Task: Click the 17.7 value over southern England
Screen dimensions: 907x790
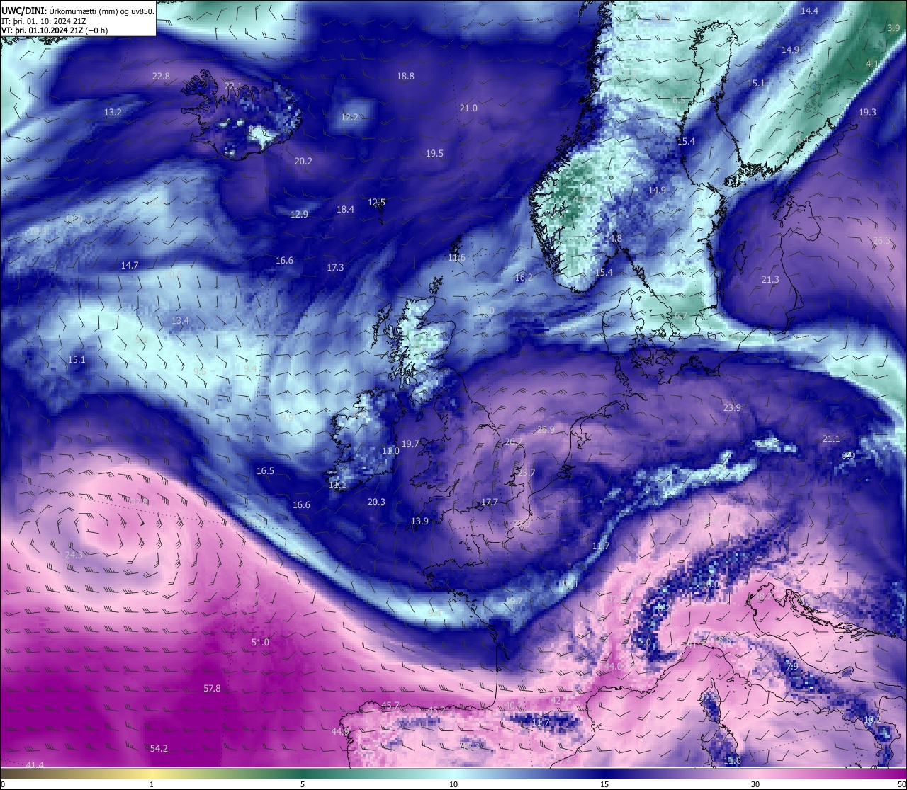Action: [x=490, y=502]
